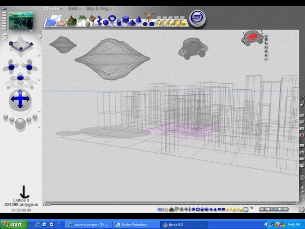
Task: Create a radial light
Action: point(159,23)
